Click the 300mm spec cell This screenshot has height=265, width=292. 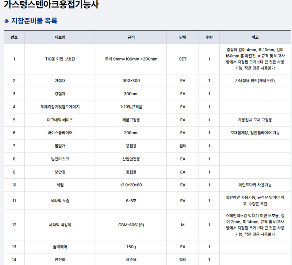point(131,94)
